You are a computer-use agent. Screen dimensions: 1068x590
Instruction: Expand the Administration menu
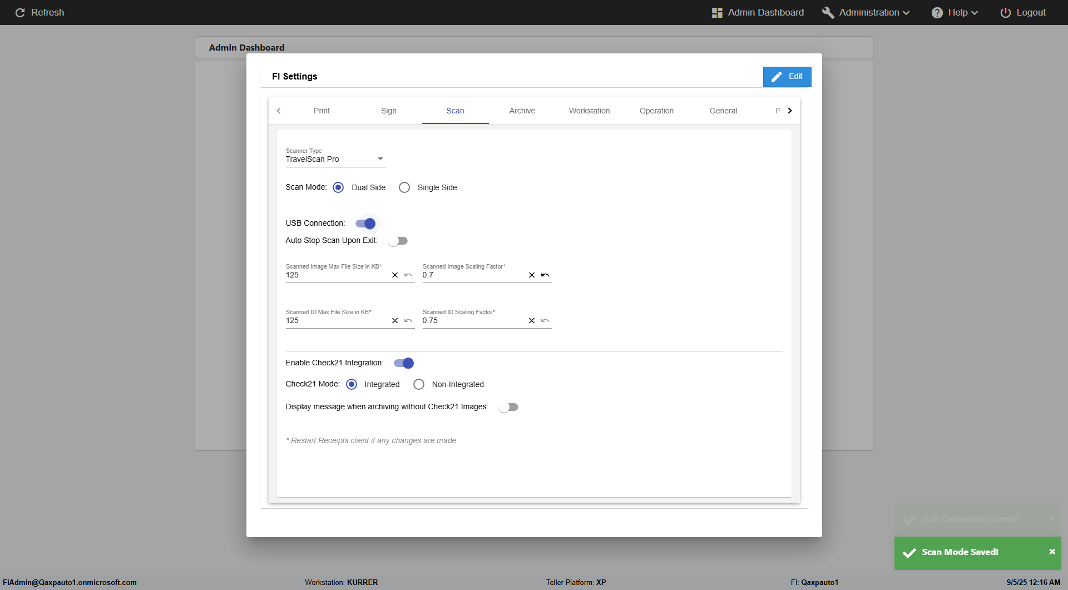click(x=866, y=12)
